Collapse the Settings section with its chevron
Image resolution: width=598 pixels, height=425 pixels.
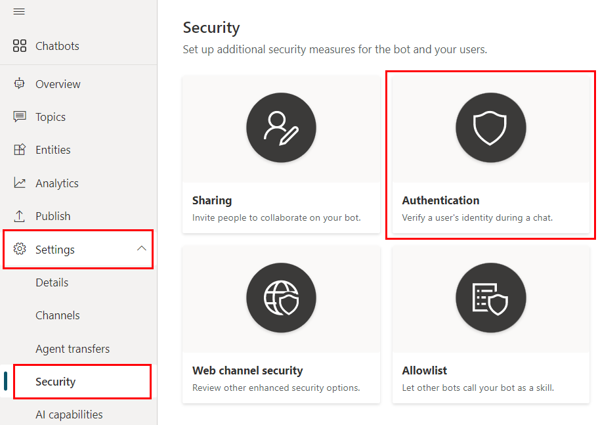(141, 249)
